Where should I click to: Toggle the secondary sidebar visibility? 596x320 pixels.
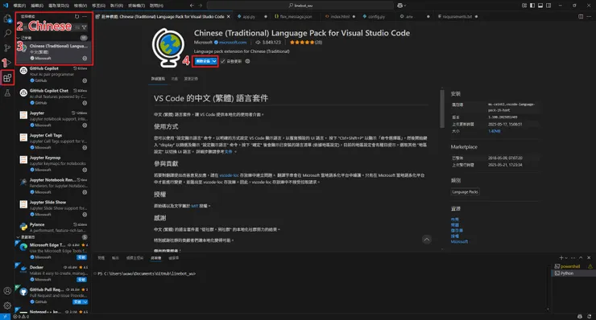click(x=548, y=6)
